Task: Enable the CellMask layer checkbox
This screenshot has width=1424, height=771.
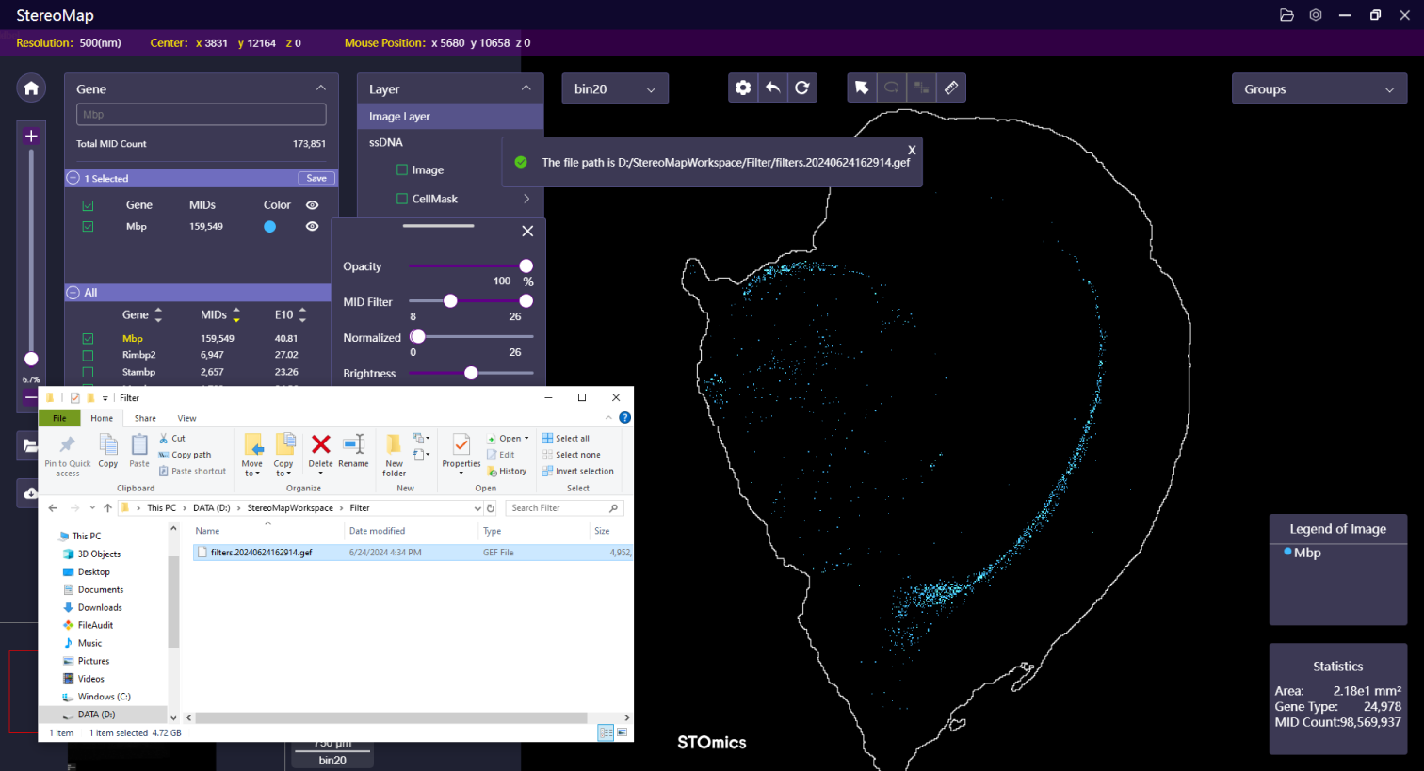Action: coord(402,199)
